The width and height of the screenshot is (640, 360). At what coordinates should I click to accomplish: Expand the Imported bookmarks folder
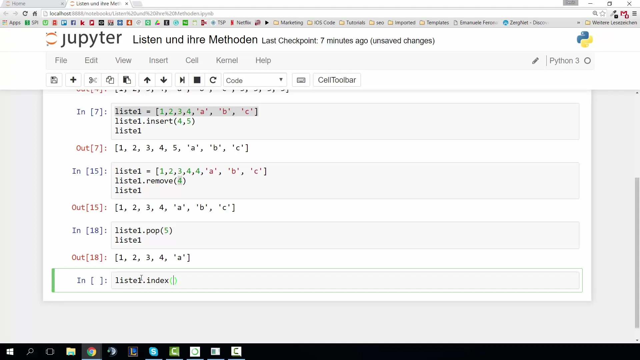[402, 23]
